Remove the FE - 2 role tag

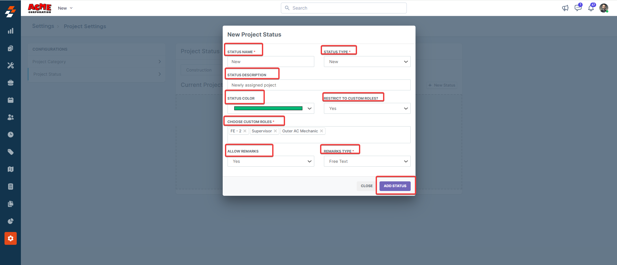pyautogui.click(x=245, y=131)
